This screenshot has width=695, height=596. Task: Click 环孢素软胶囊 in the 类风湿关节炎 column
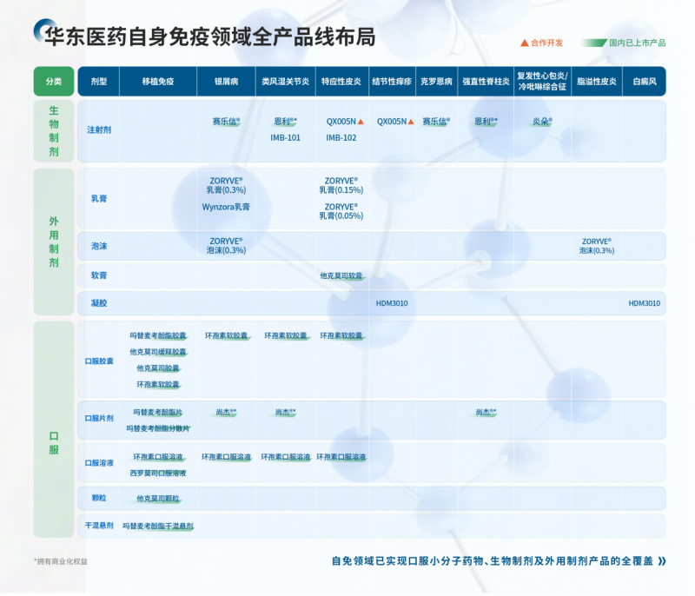click(286, 336)
